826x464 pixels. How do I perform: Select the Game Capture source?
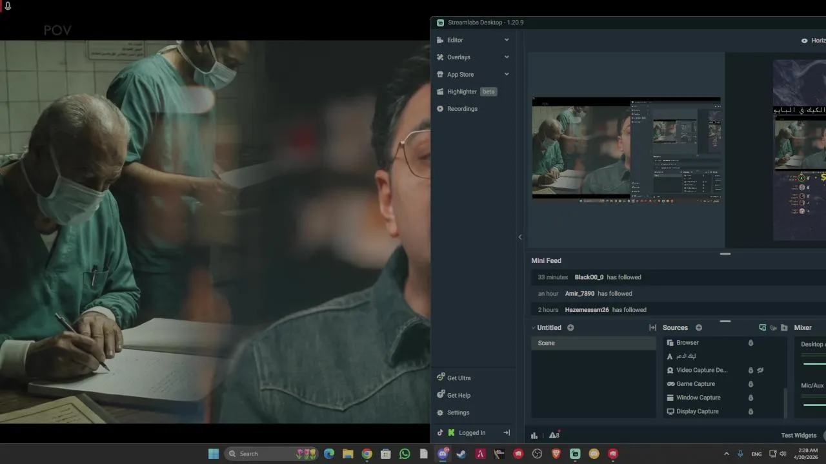[x=695, y=384]
